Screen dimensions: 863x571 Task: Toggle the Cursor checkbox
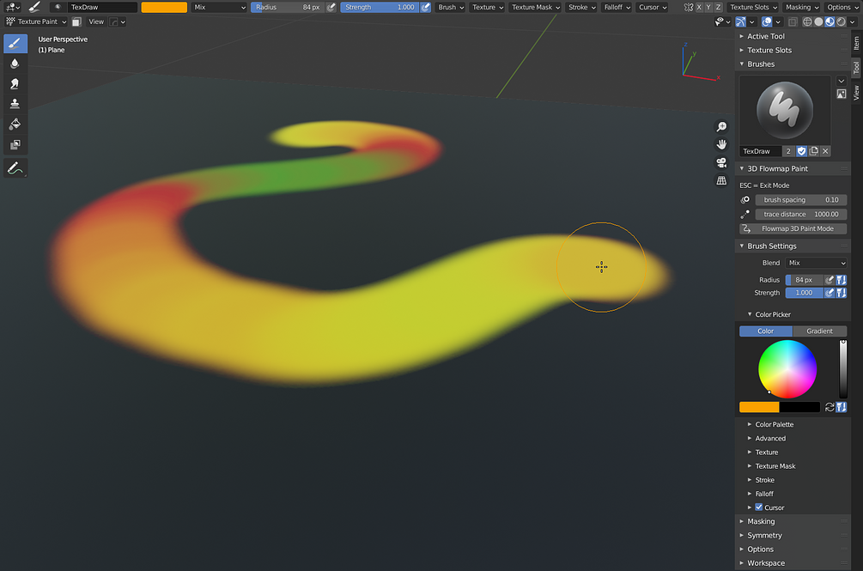(x=758, y=507)
